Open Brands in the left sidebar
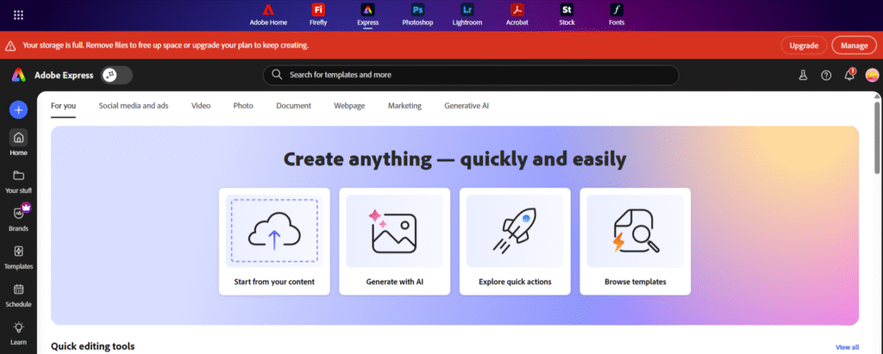Viewport: 883px width, 354px height. 19,218
